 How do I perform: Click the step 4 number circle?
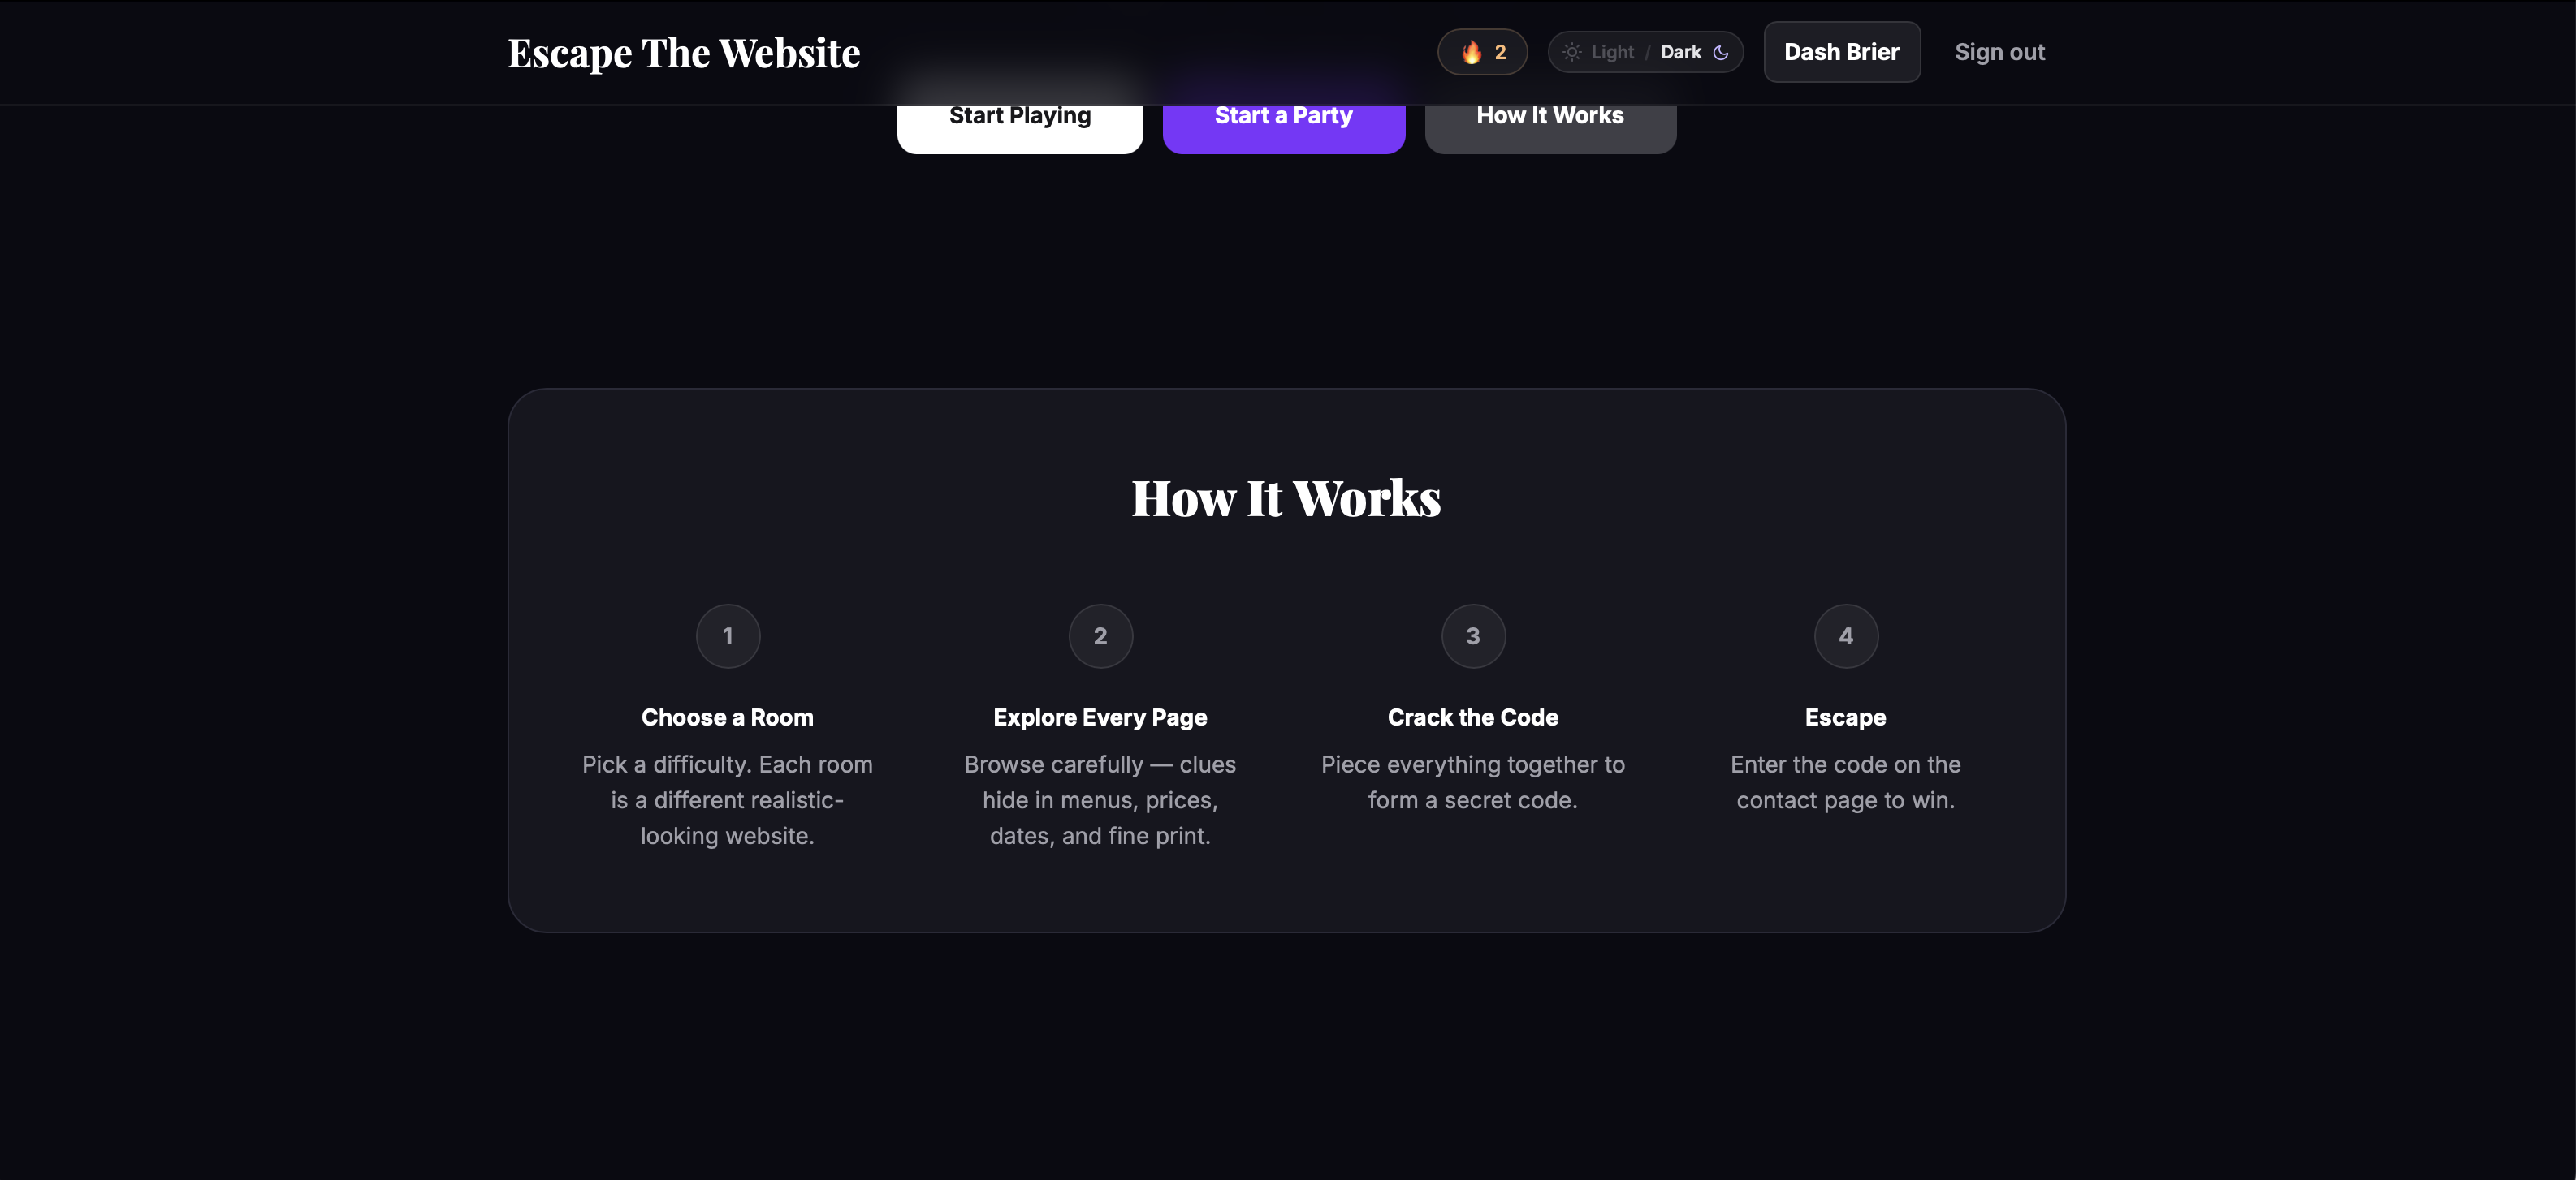[x=1845, y=635]
